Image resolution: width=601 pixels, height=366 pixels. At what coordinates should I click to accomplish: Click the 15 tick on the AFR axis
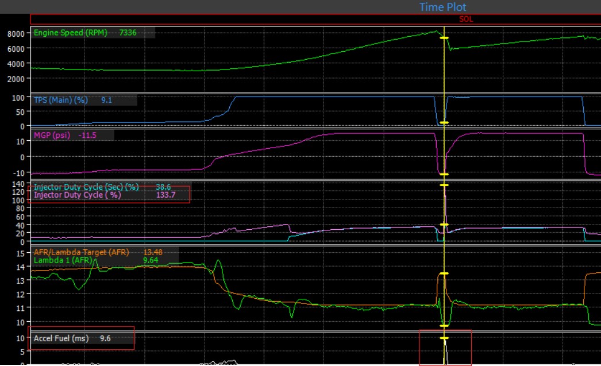(x=20, y=253)
